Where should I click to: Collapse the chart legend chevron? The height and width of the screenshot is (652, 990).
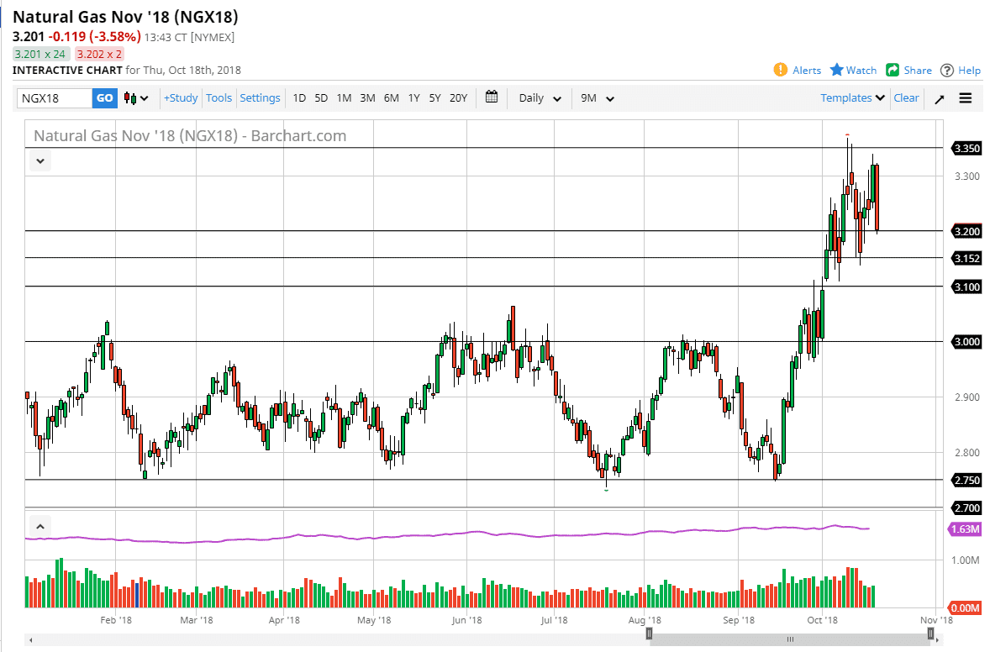coord(40,160)
